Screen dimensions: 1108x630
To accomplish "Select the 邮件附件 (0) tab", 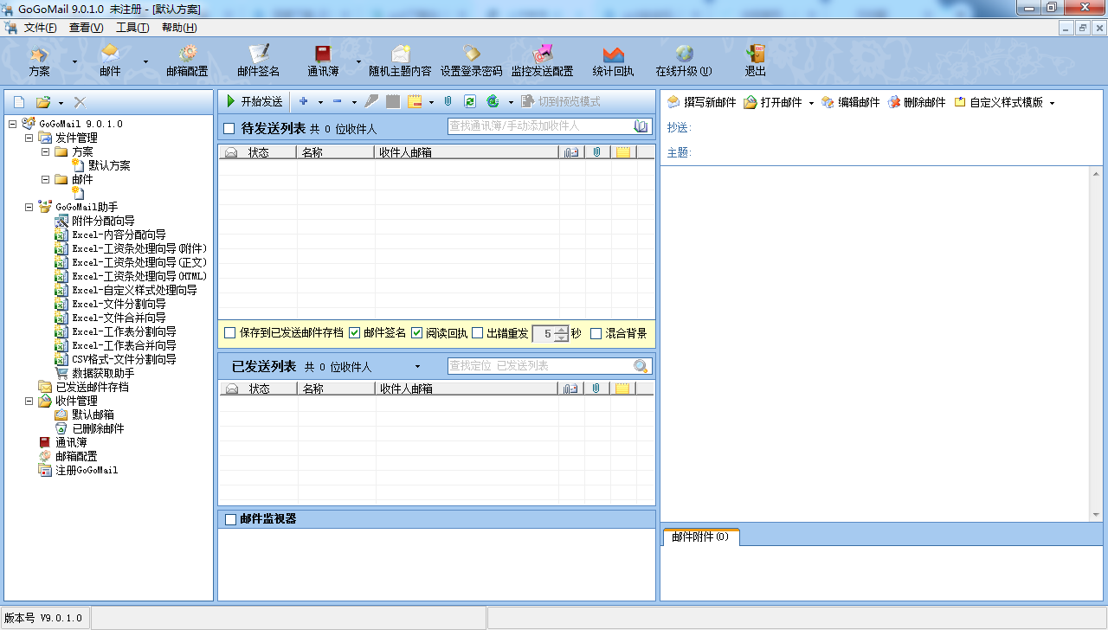I will pos(700,537).
